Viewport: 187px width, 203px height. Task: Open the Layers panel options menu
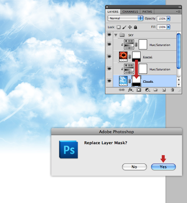tap(178, 12)
